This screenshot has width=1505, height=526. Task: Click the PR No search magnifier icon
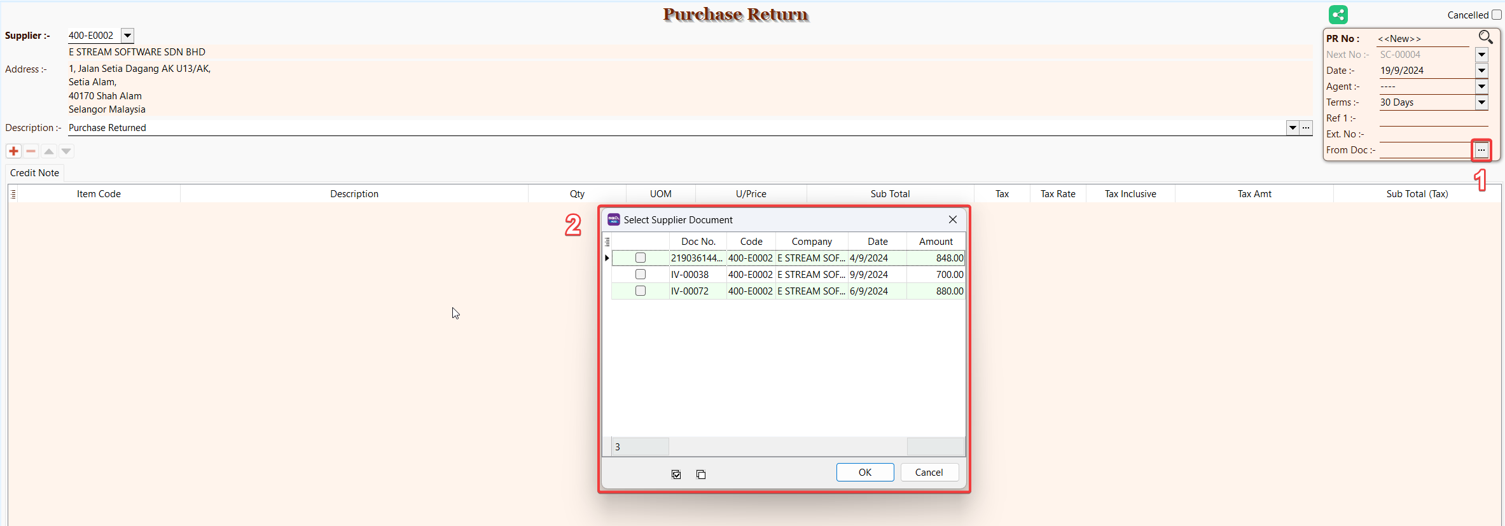tap(1485, 38)
